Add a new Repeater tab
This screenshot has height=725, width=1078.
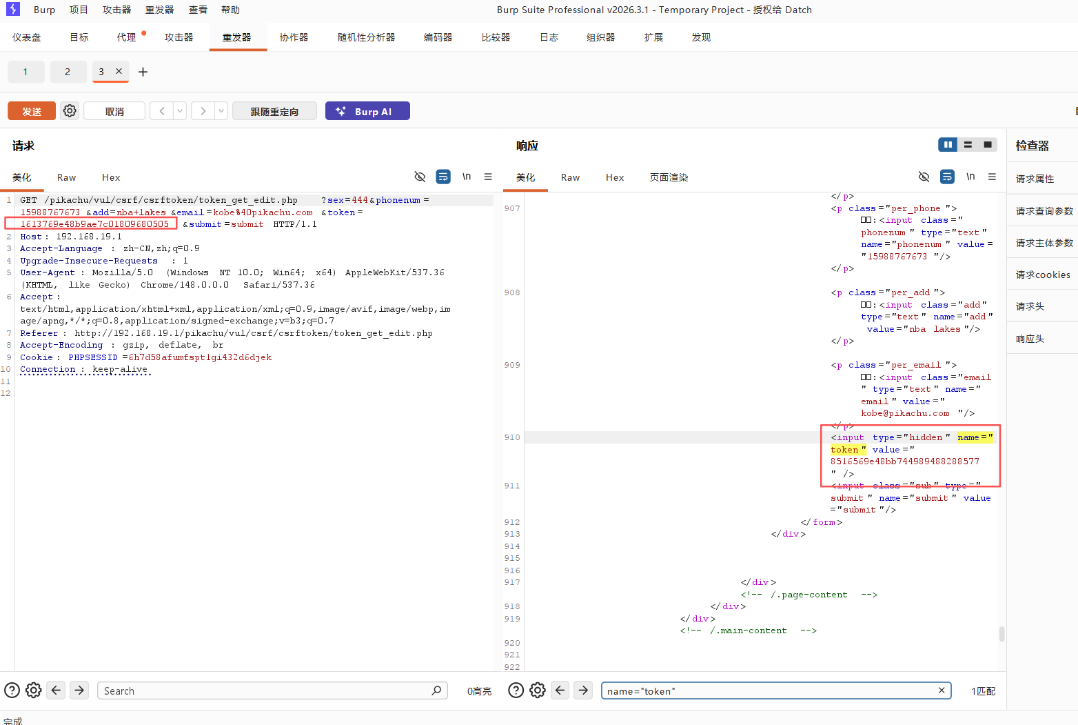coord(143,72)
